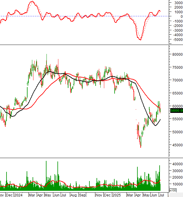Click the 58000.00 current price tag

click(x=176, y=111)
